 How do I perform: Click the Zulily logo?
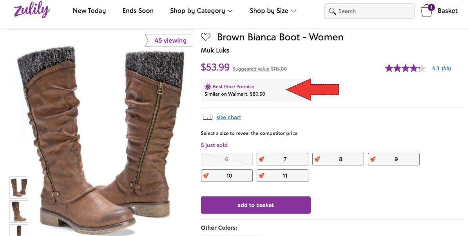point(32,11)
